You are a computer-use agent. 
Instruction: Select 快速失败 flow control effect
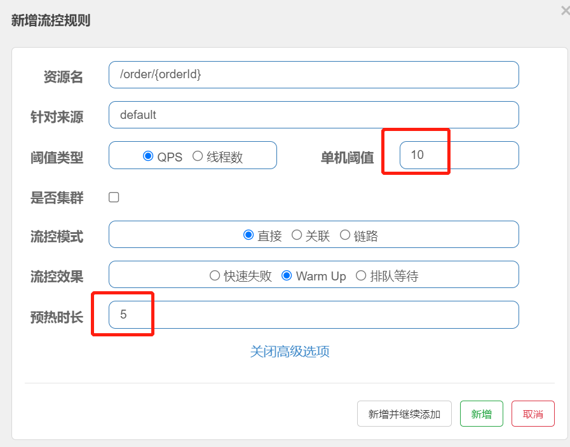(215, 276)
